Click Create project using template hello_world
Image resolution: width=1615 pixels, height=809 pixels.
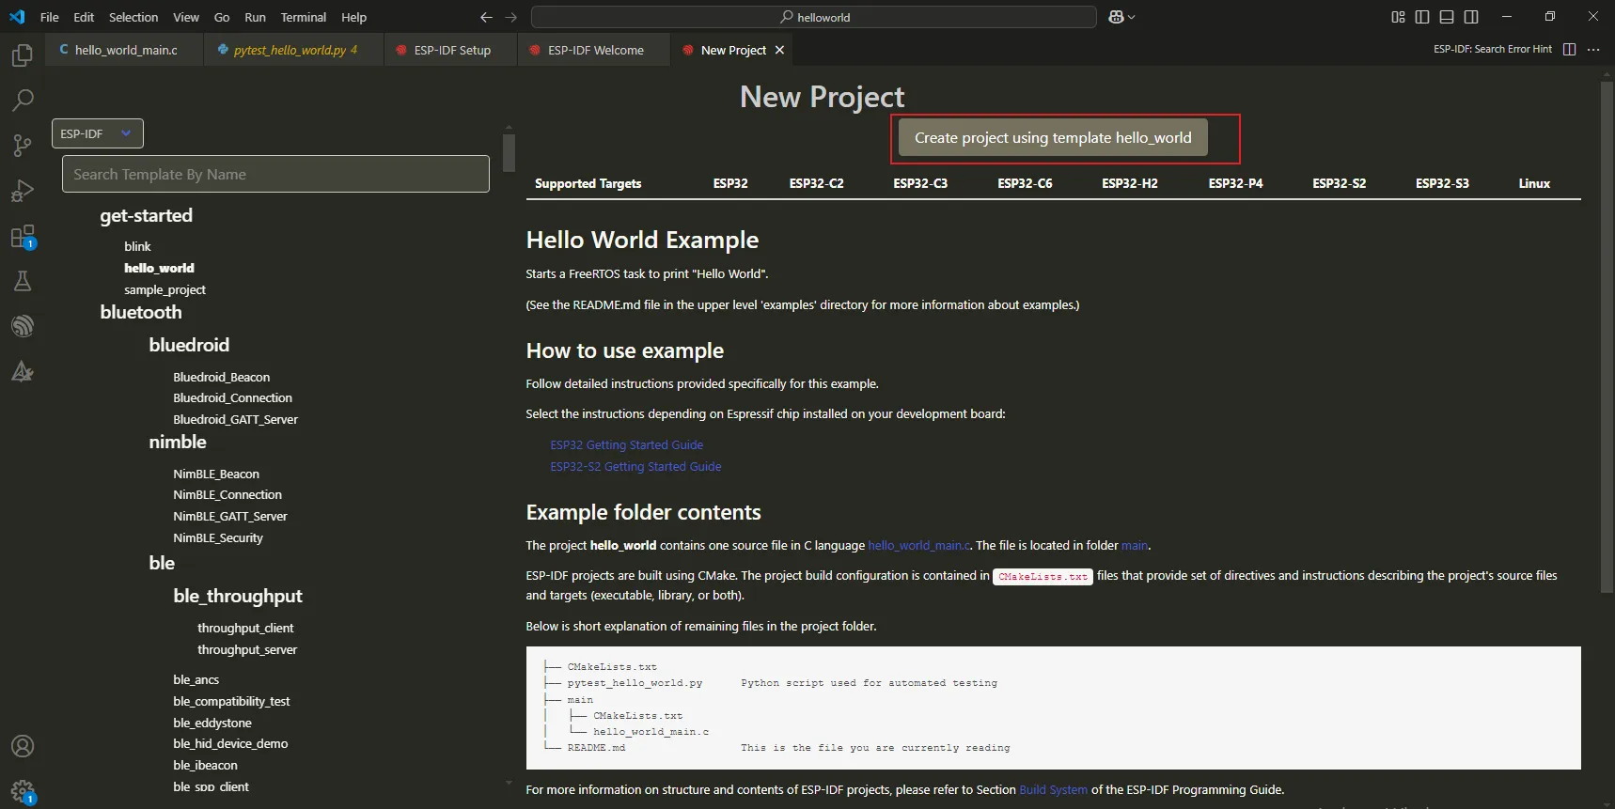[x=1053, y=138]
